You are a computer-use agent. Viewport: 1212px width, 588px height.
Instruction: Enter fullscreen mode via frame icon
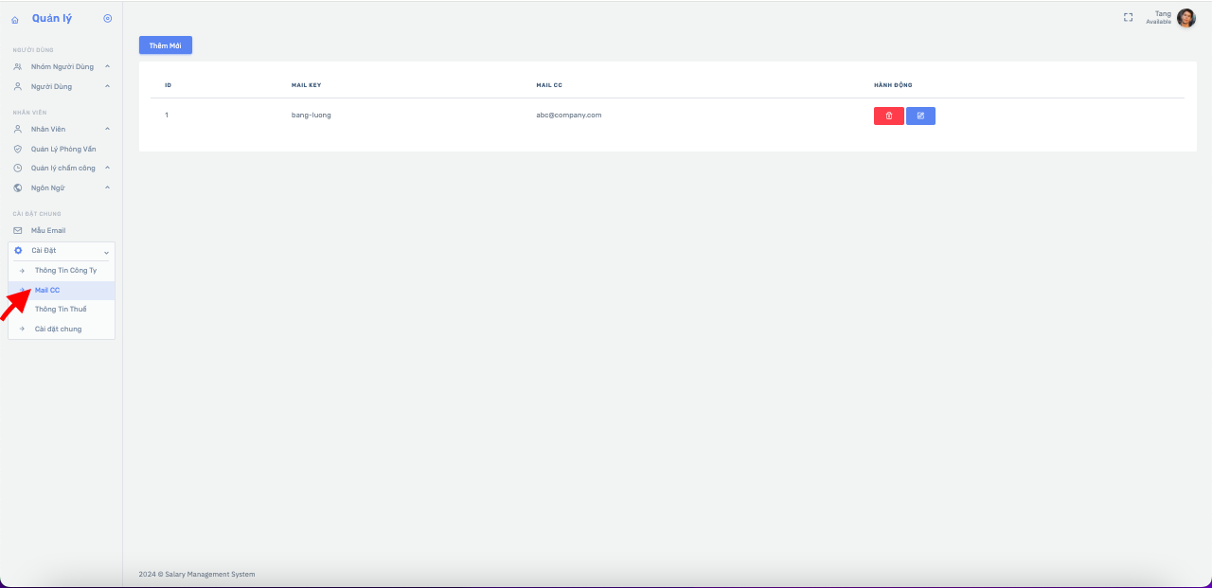point(1128,17)
